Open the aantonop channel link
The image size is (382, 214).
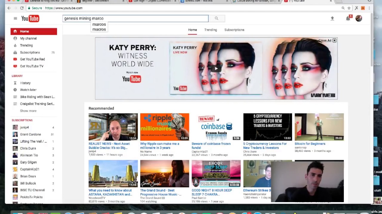pos(301,148)
